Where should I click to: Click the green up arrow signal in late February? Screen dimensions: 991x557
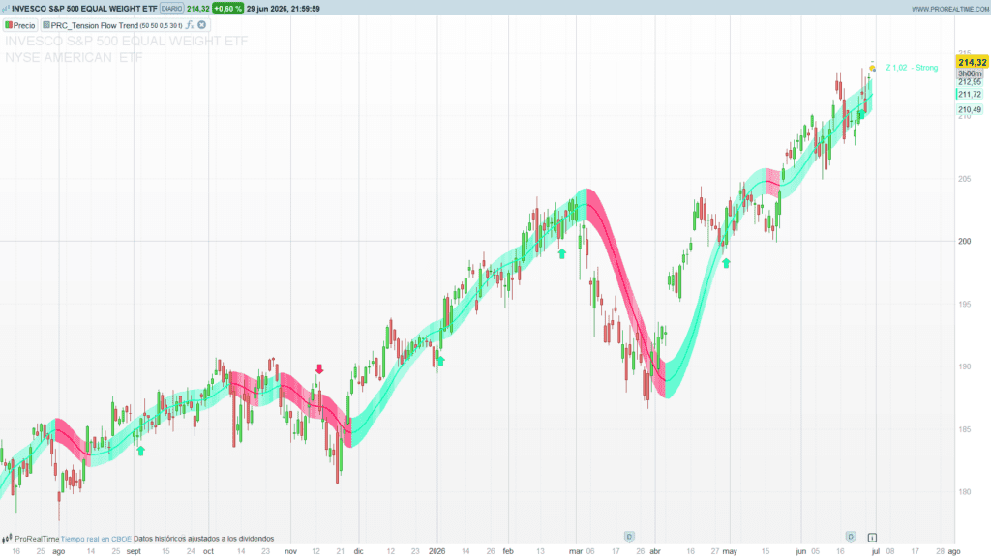tap(562, 254)
